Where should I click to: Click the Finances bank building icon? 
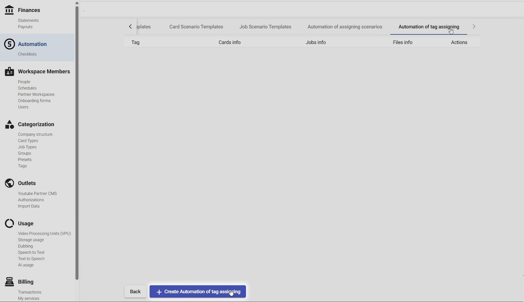[9, 10]
